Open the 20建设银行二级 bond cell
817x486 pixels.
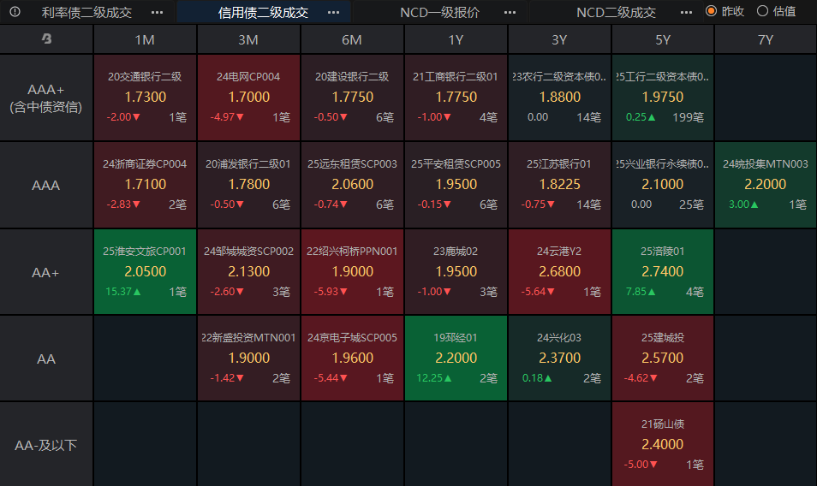[352, 98]
